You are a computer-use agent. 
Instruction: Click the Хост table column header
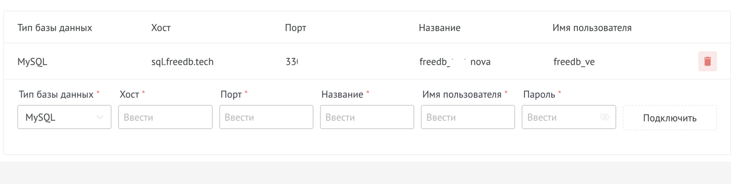click(161, 28)
